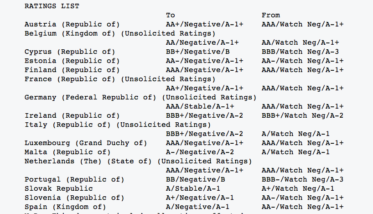This screenshot has width=373, height=214.
Task: Click Cyprus BB+/Negative/B rating text
Action: 198,52
